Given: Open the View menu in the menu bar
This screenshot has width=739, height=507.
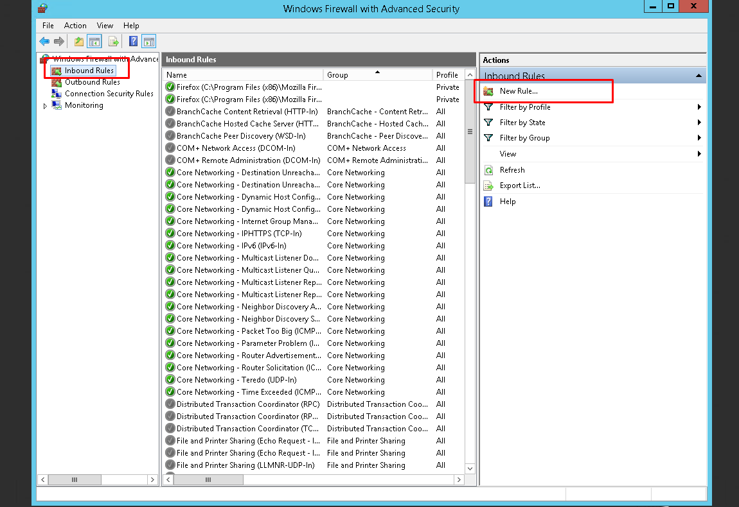Looking at the screenshot, I should point(103,26).
